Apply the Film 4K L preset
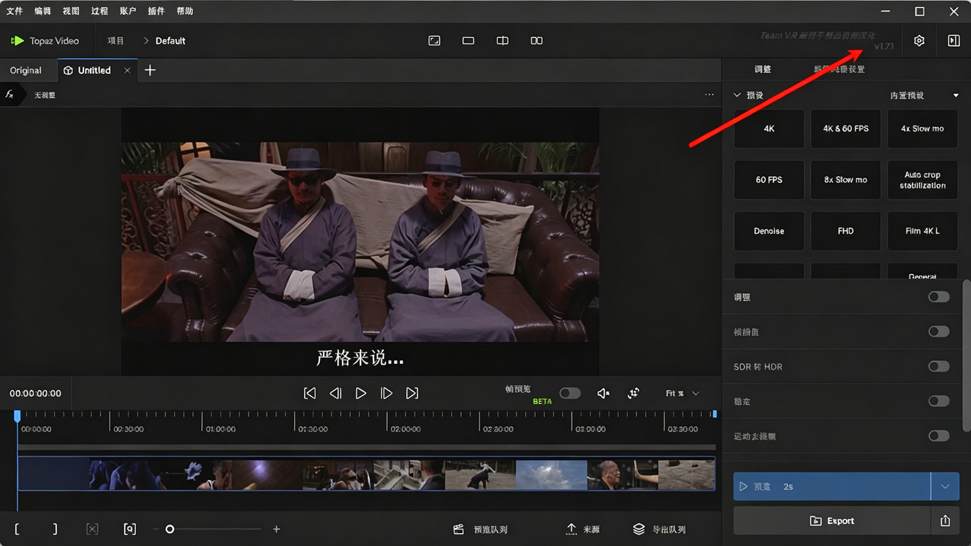Image resolution: width=971 pixels, height=546 pixels. click(x=922, y=231)
